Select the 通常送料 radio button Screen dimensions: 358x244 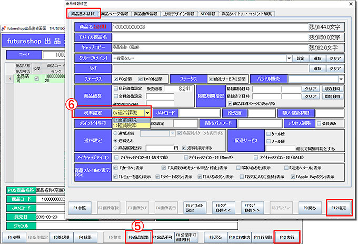pos(116,134)
